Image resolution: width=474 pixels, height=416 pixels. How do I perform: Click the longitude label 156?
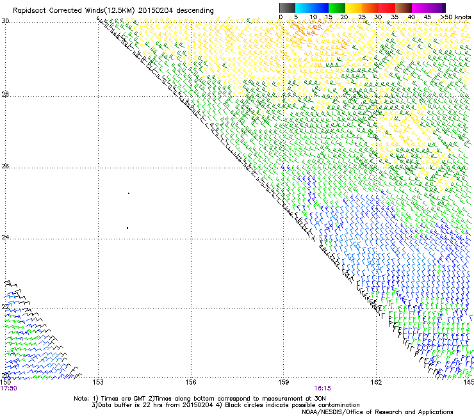(191, 382)
